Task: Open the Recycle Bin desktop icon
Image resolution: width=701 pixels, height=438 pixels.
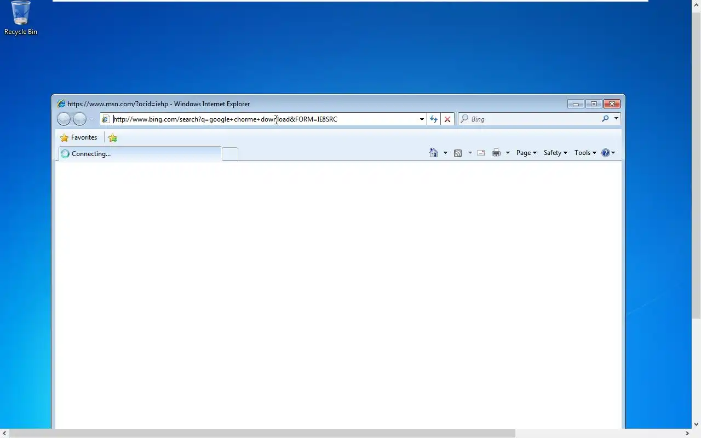Action: [21, 18]
